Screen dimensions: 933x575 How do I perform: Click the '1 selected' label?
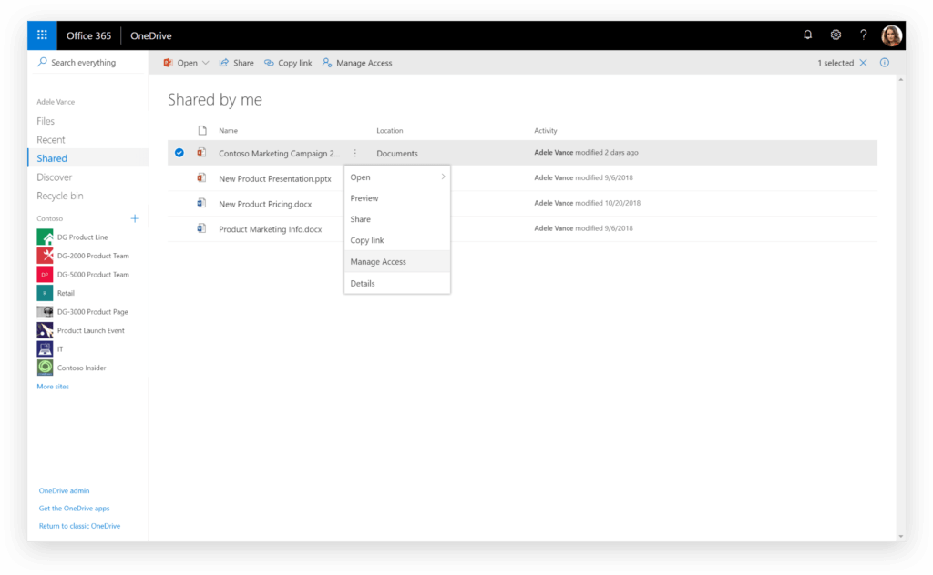836,63
